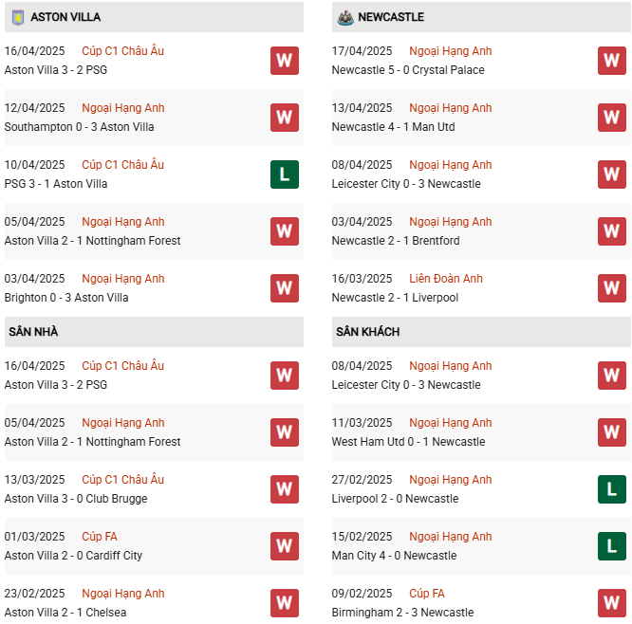The height and width of the screenshot is (624, 632).
Task: Click the L badge for Liverpool 2-0 Newcastle
Action: tap(612, 489)
